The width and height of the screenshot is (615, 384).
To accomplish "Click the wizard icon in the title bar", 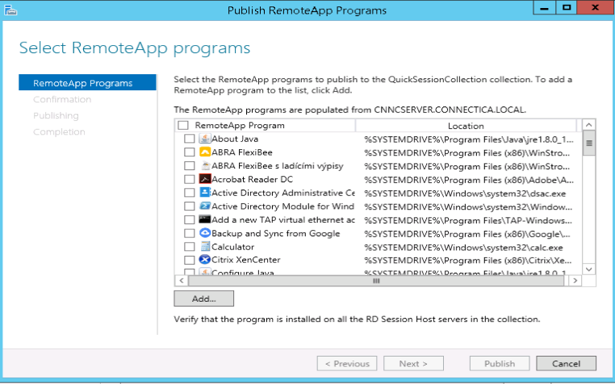I will 10,10.
